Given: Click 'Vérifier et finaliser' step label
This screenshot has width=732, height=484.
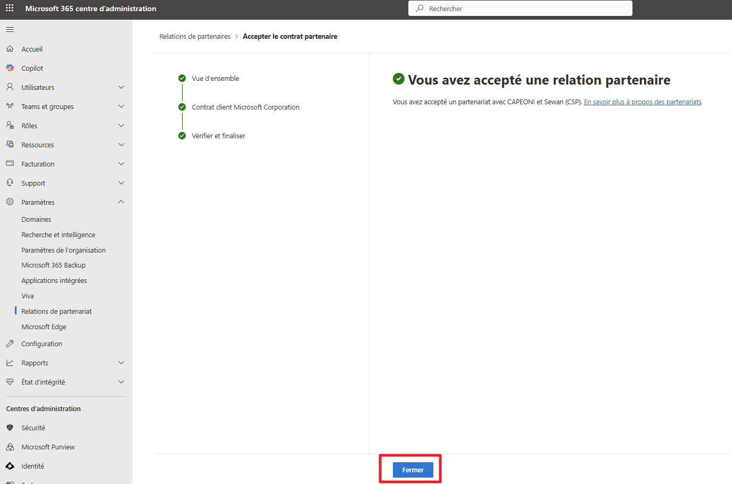Looking at the screenshot, I should coord(218,136).
